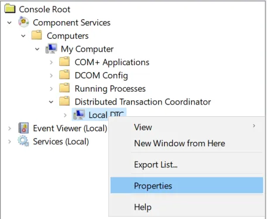Image resolution: width=267 pixels, height=219 pixels.
Task: Click the Local DTC computer icon
Action: click(79, 114)
